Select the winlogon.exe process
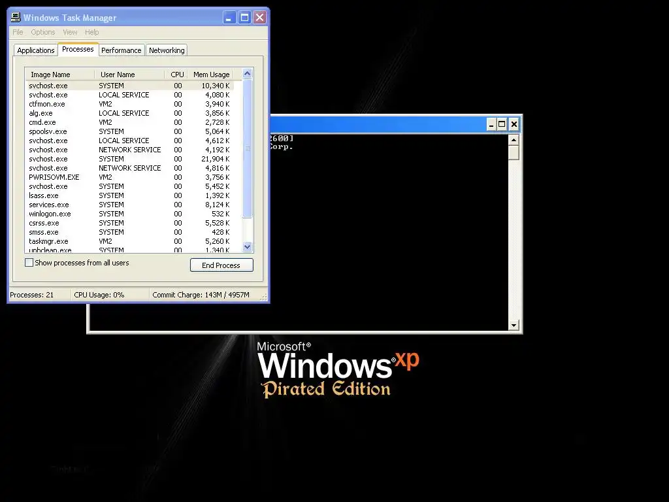The width and height of the screenshot is (669, 502). pos(129,214)
